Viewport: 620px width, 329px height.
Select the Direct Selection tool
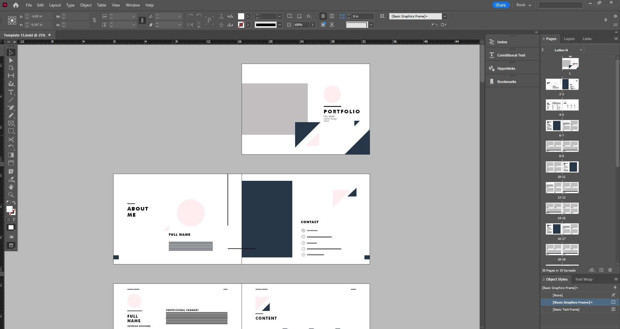11,60
